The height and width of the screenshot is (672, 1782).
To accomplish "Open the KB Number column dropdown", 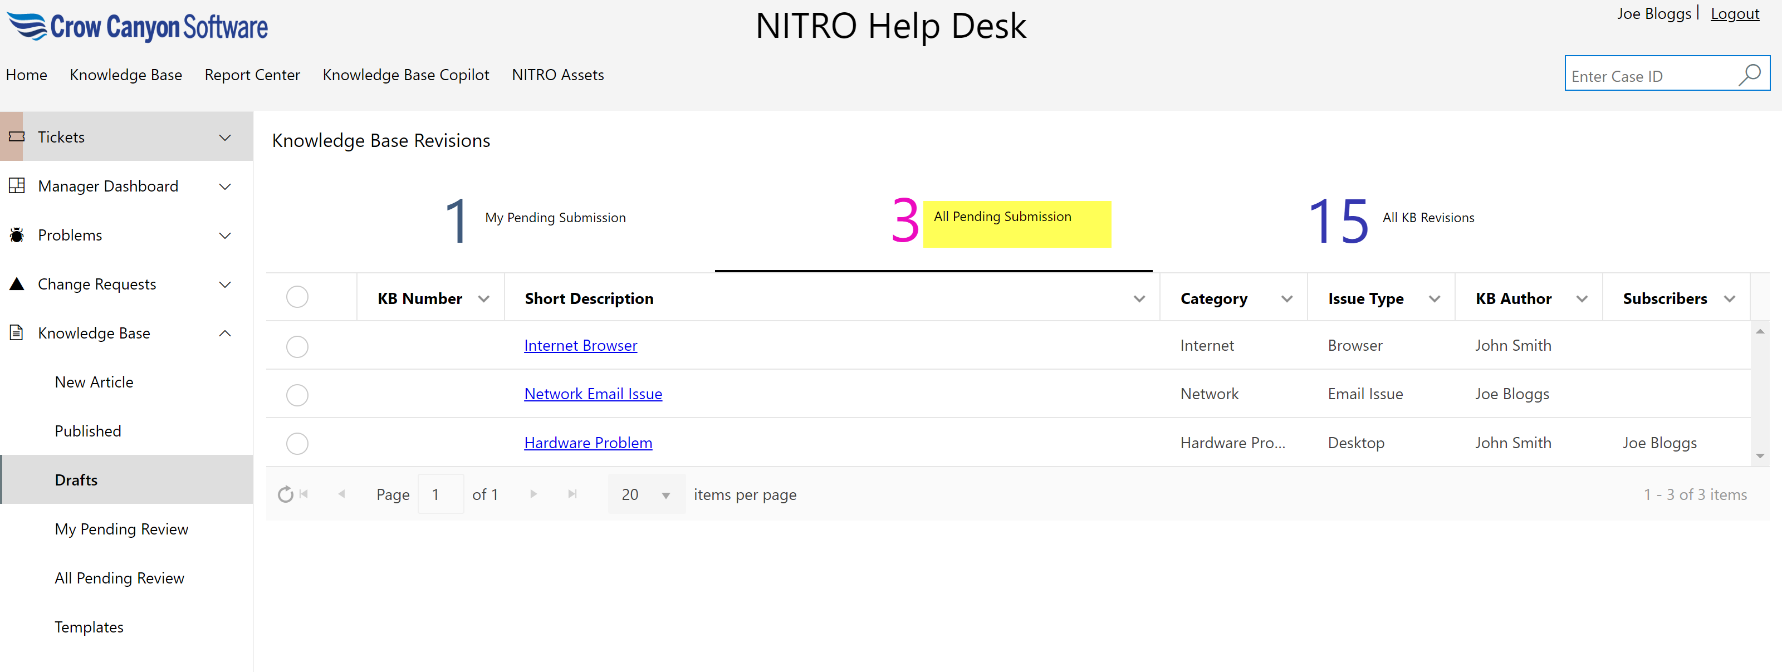I will (x=483, y=298).
